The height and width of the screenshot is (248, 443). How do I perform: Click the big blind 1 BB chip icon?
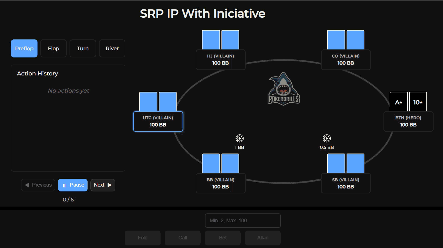[x=240, y=139]
